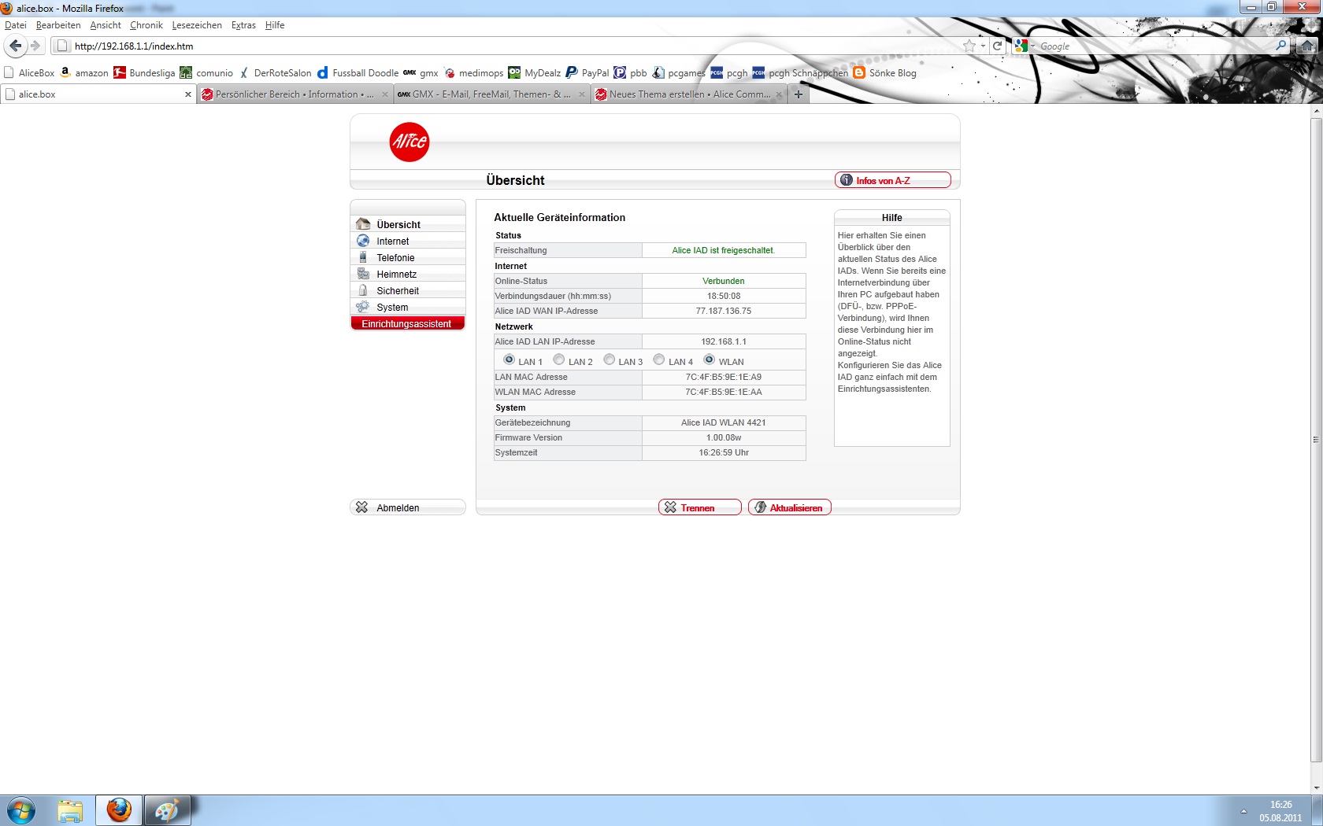Screen dimensions: 1323x826
Task: Click the Alice logo in the header
Action: 409,142
